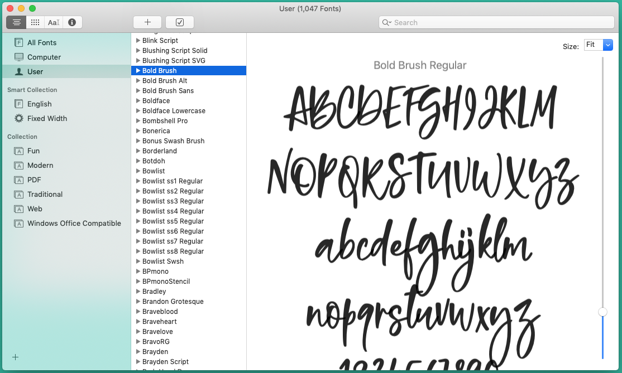Click the User person icon
This screenshot has height=373, width=622.
18,72
